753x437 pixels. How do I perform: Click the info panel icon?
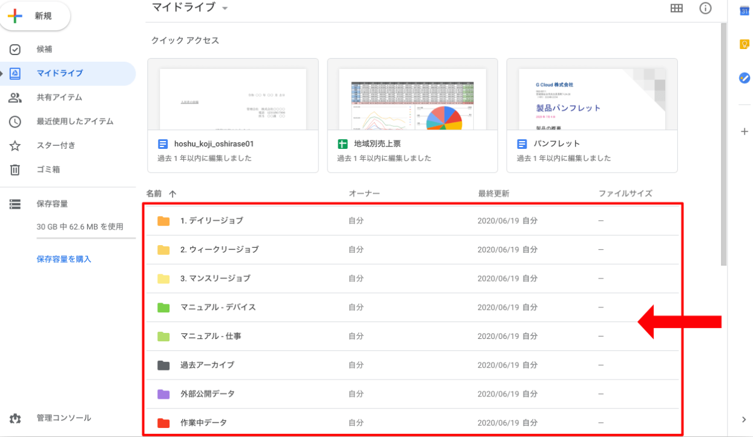(706, 8)
